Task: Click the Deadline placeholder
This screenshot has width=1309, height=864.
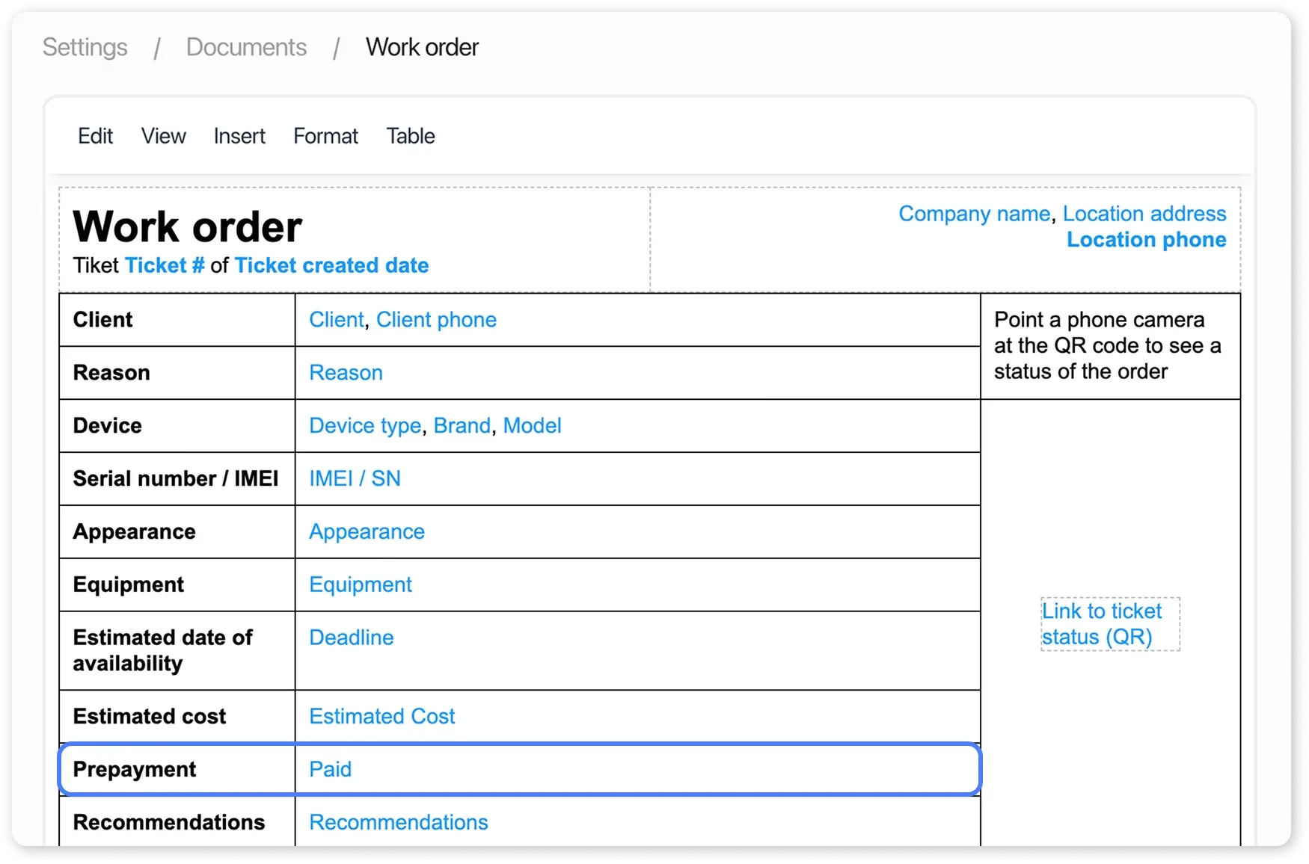Action: pos(351,638)
